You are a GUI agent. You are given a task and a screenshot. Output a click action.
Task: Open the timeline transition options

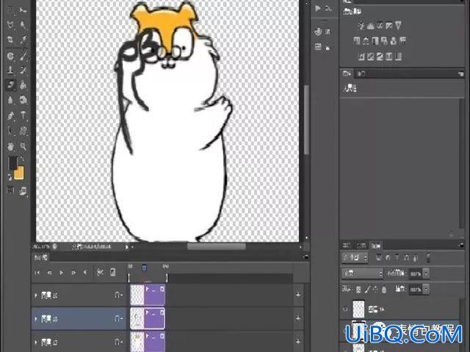[112, 272]
